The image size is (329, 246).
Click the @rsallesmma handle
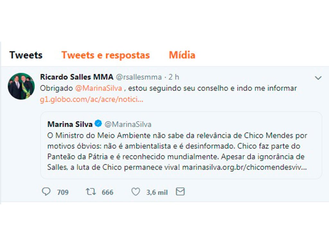tap(138, 77)
